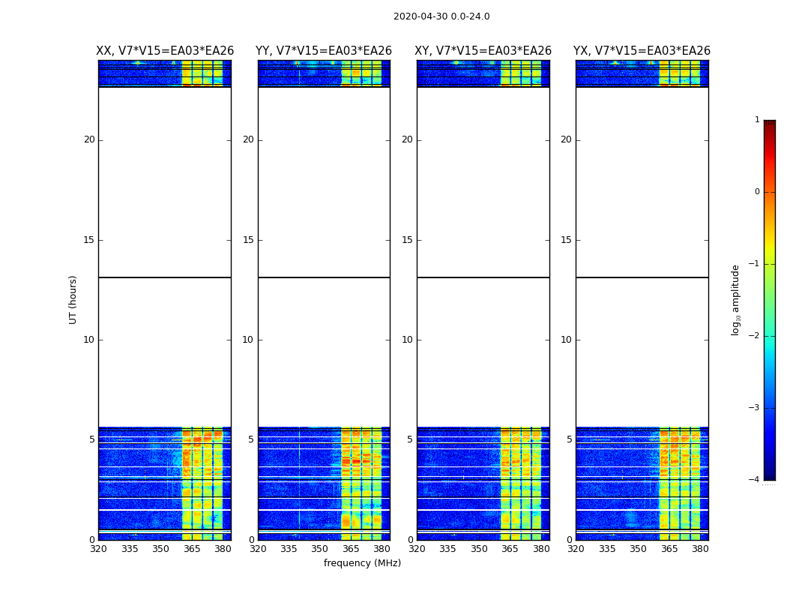
Task: Select the YY panel title text
Action: pyautogui.click(x=324, y=51)
